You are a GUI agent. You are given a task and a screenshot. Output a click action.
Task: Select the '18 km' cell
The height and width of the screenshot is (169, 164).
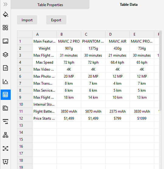click(69, 97)
